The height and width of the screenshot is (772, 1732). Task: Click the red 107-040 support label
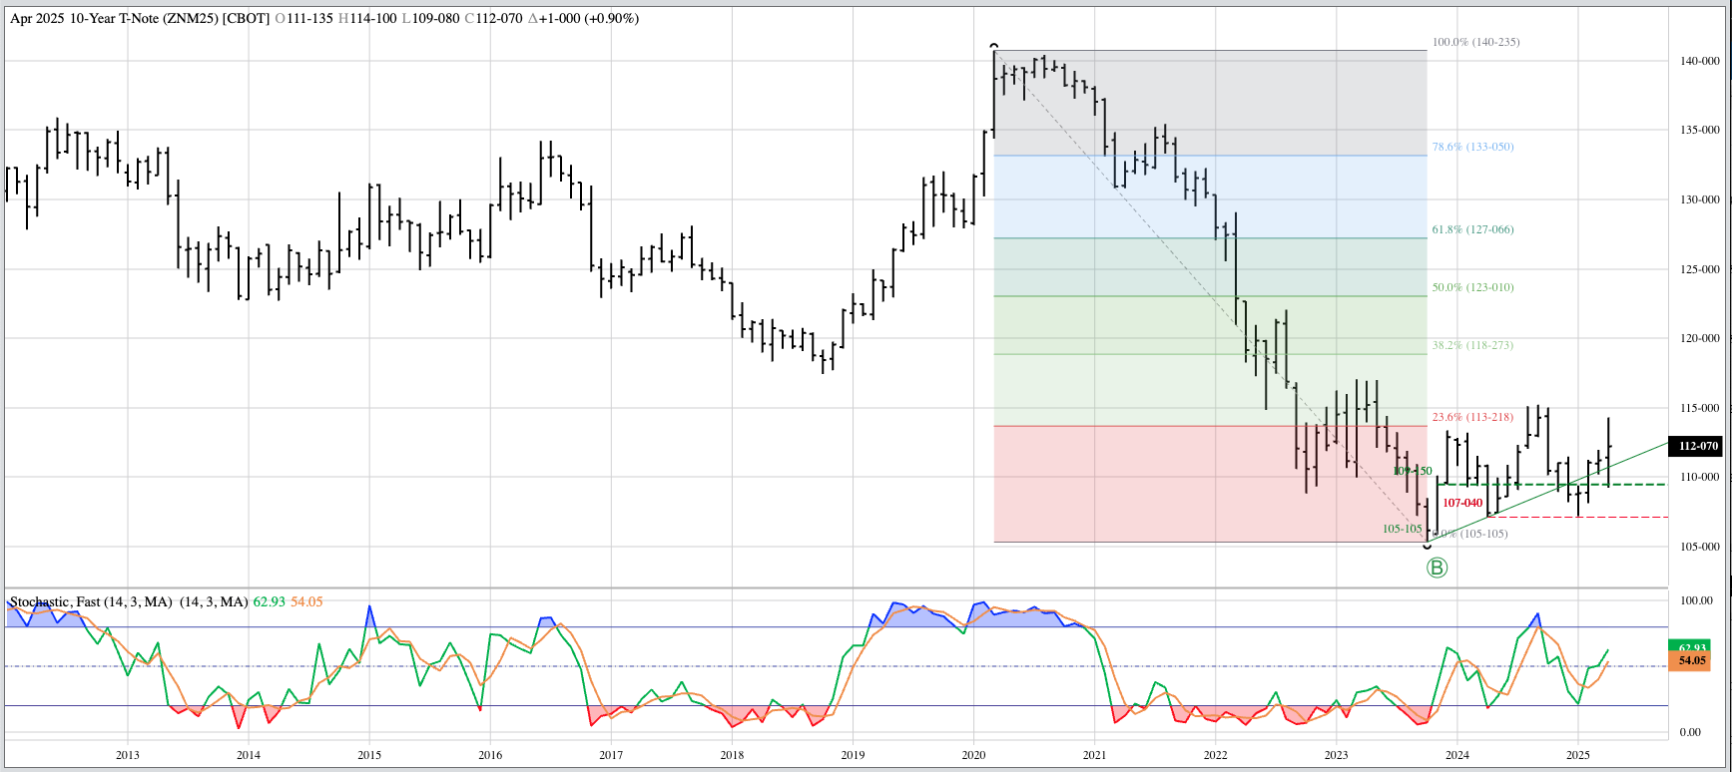click(x=1462, y=503)
